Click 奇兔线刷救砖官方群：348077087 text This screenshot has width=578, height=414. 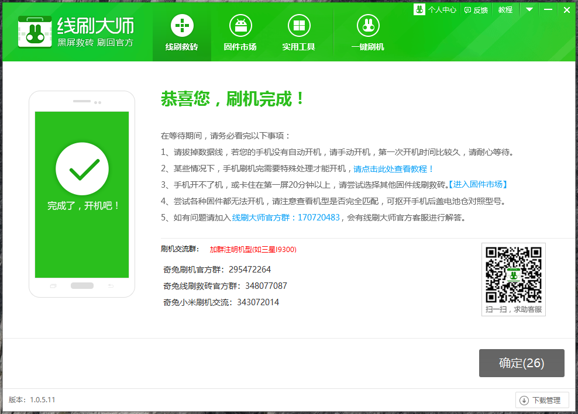[x=225, y=286]
